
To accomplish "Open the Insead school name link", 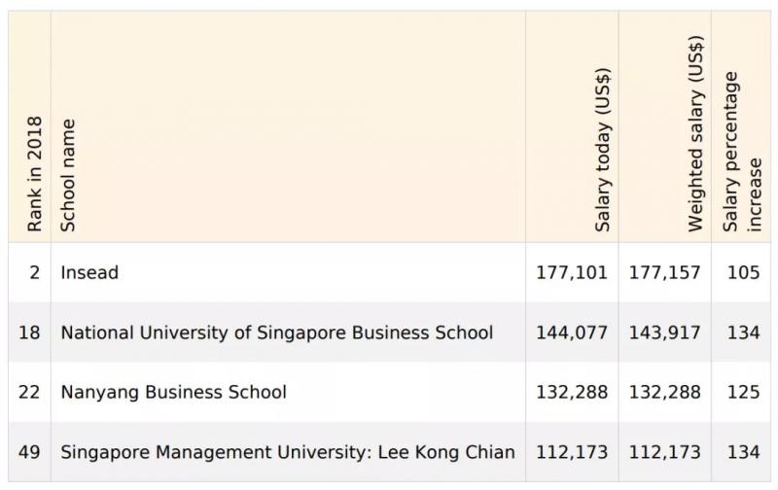I will (89, 273).
